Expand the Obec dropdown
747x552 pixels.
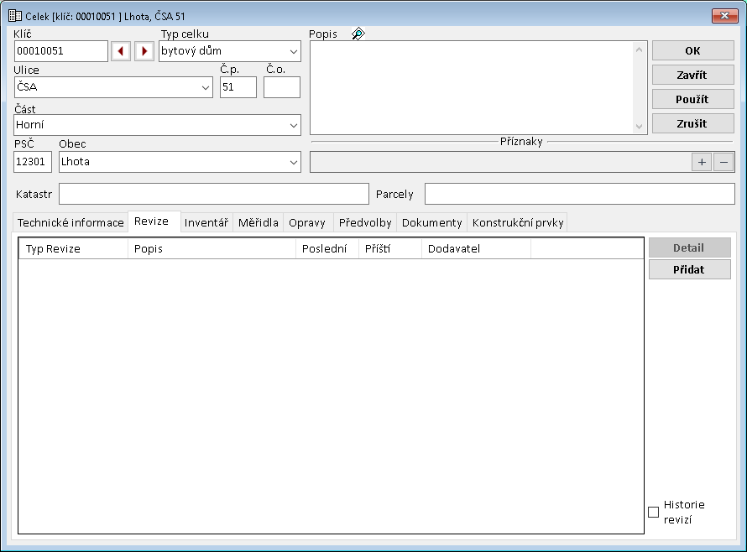click(293, 162)
